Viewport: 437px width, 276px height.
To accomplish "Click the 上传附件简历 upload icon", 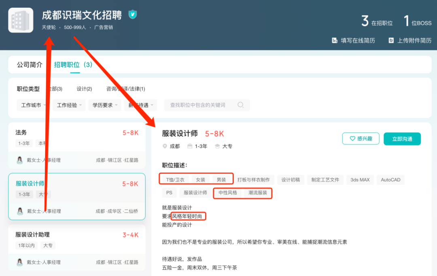I will pos(391,40).
